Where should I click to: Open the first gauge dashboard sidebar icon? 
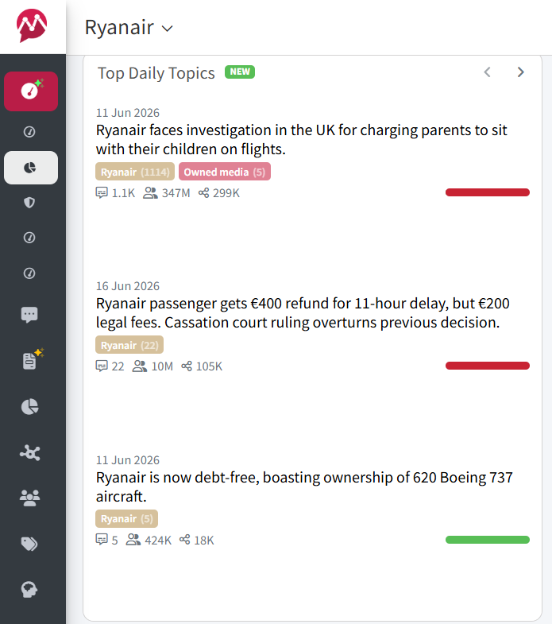point(29,132)
